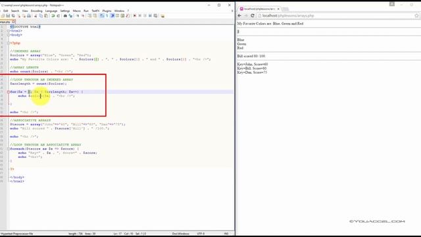Click the Zoom In toolbar icon

tap(78, 16)
